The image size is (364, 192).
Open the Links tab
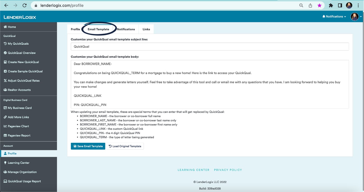146,29
